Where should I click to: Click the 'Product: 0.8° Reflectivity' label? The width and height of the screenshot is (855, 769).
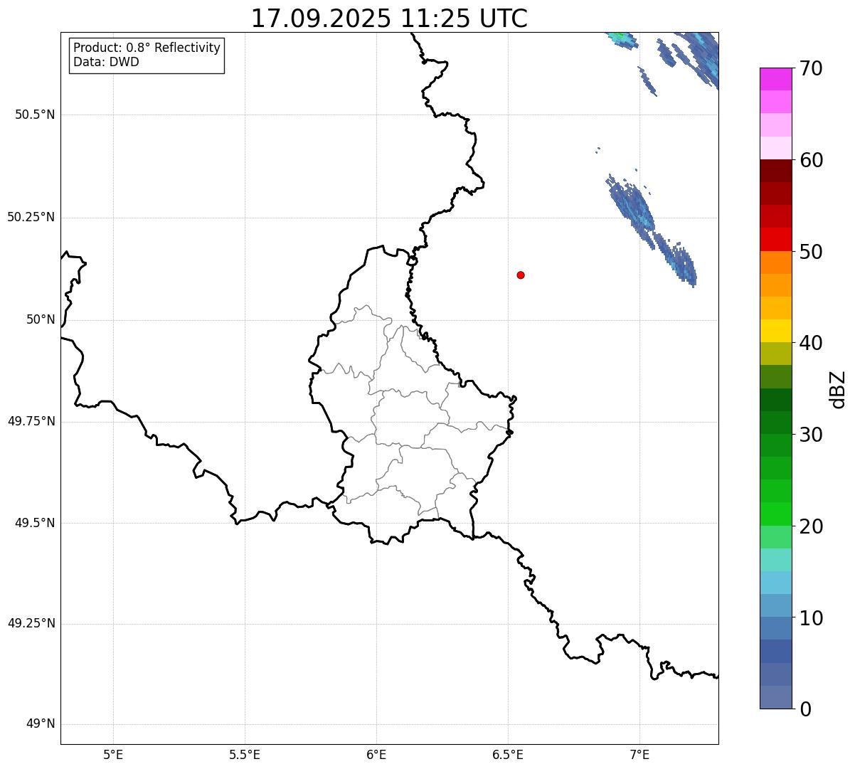[147, 48]
